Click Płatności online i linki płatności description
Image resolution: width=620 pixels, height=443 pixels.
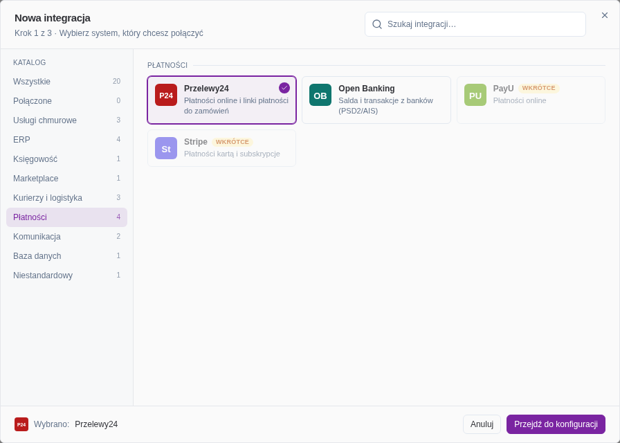click(237, 106)
